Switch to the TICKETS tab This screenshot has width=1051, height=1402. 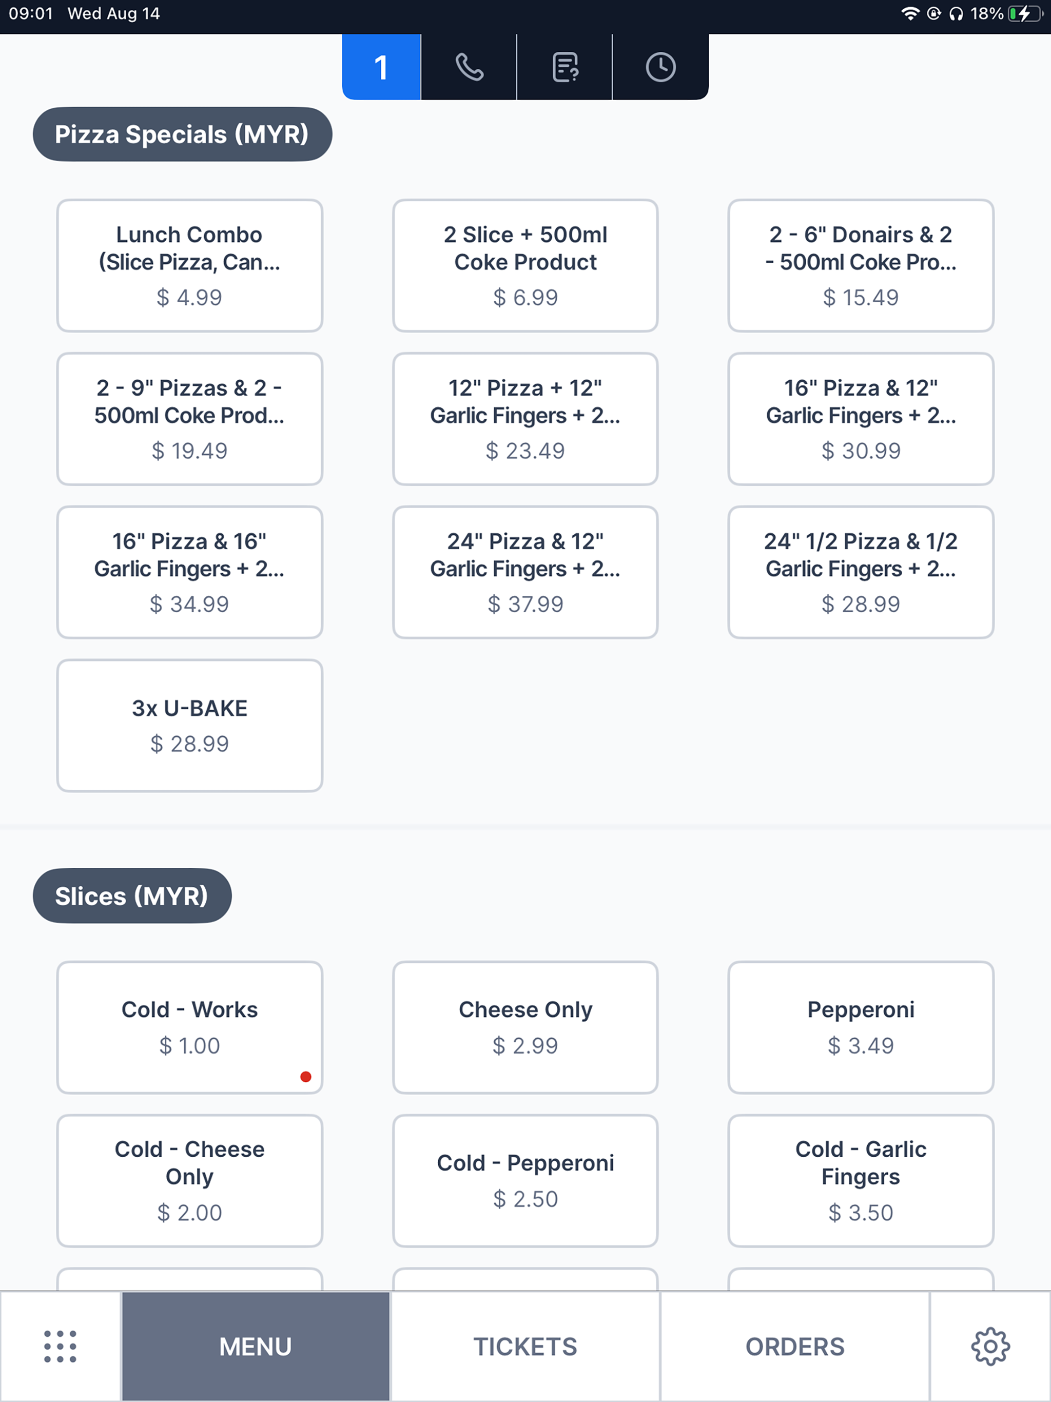pyautogui.click(x=525, y=1346)
